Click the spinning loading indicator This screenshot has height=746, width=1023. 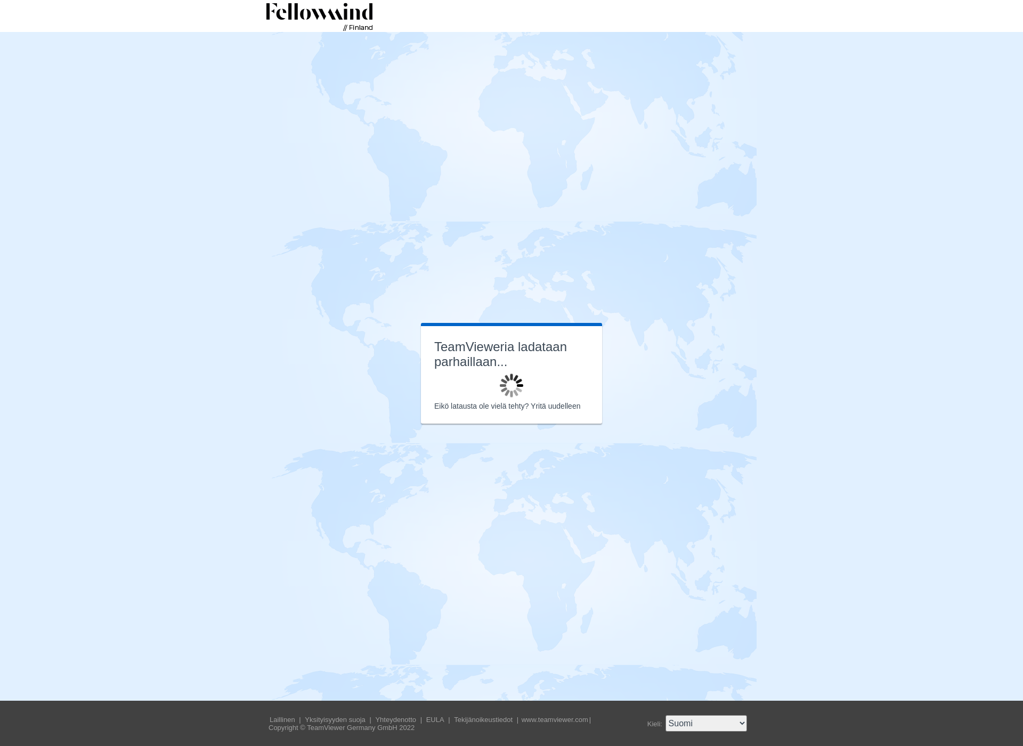pos(511,385)
